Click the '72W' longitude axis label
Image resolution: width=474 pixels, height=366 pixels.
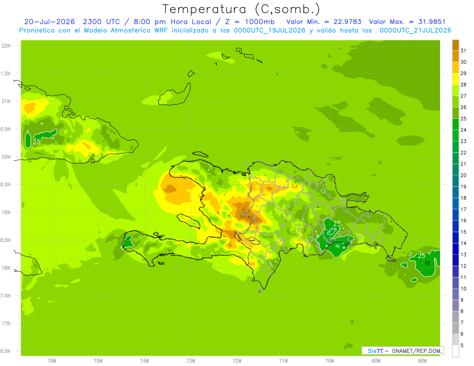tap(237, 361)
